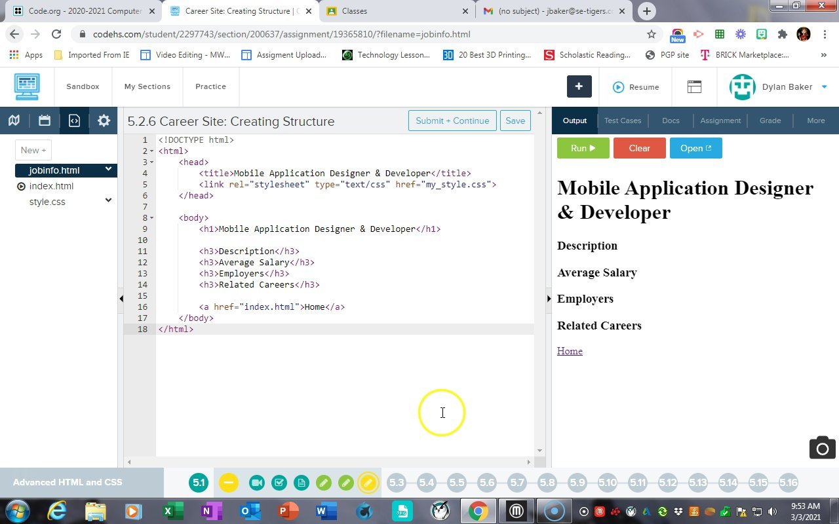Switch to the Test Cases tab
The height and width of the screenshot is (524, 839).
click(622, 121)
